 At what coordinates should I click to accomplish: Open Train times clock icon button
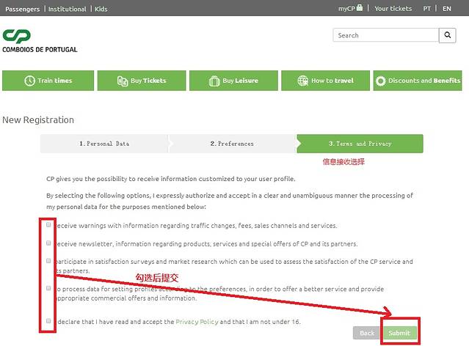coord(29,81)
